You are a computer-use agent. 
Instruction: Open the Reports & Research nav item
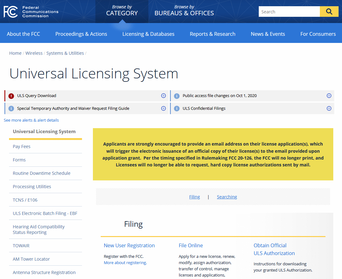pos(212,34)
